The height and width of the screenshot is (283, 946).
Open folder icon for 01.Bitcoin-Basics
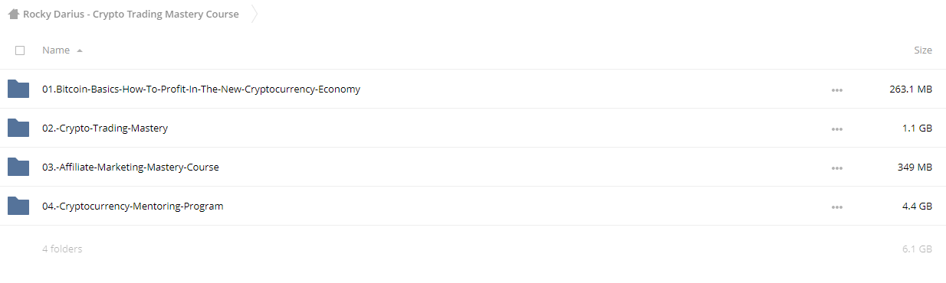coord(18,89)
